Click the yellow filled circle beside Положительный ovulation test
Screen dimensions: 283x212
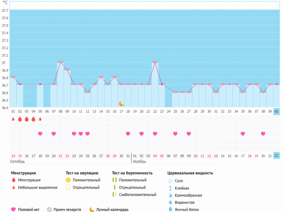pos(68,180)
